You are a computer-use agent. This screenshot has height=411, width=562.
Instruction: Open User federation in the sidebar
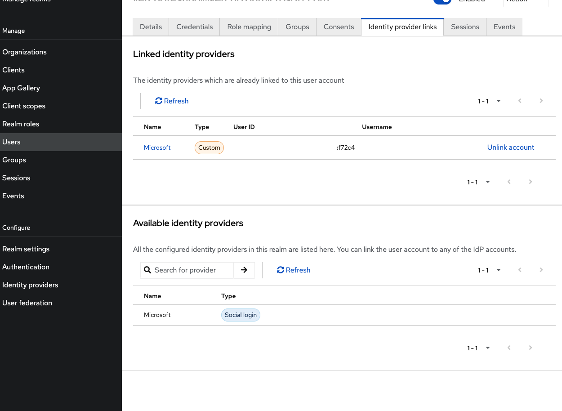point(61,303)
